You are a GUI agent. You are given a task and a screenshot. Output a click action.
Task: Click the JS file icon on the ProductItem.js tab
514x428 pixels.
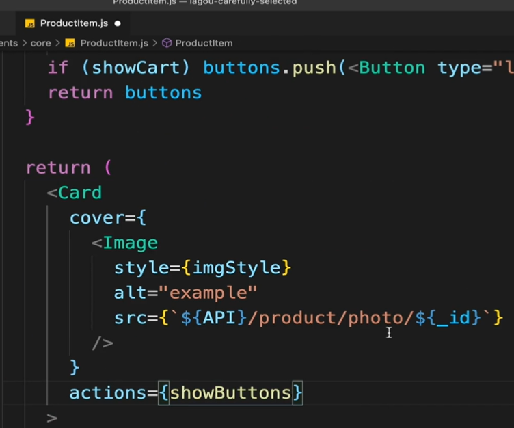tap(30, 24)
